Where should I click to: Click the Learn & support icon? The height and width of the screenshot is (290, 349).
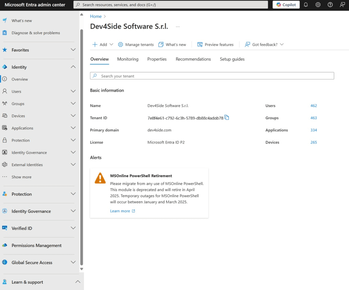[x=5, y=282]
